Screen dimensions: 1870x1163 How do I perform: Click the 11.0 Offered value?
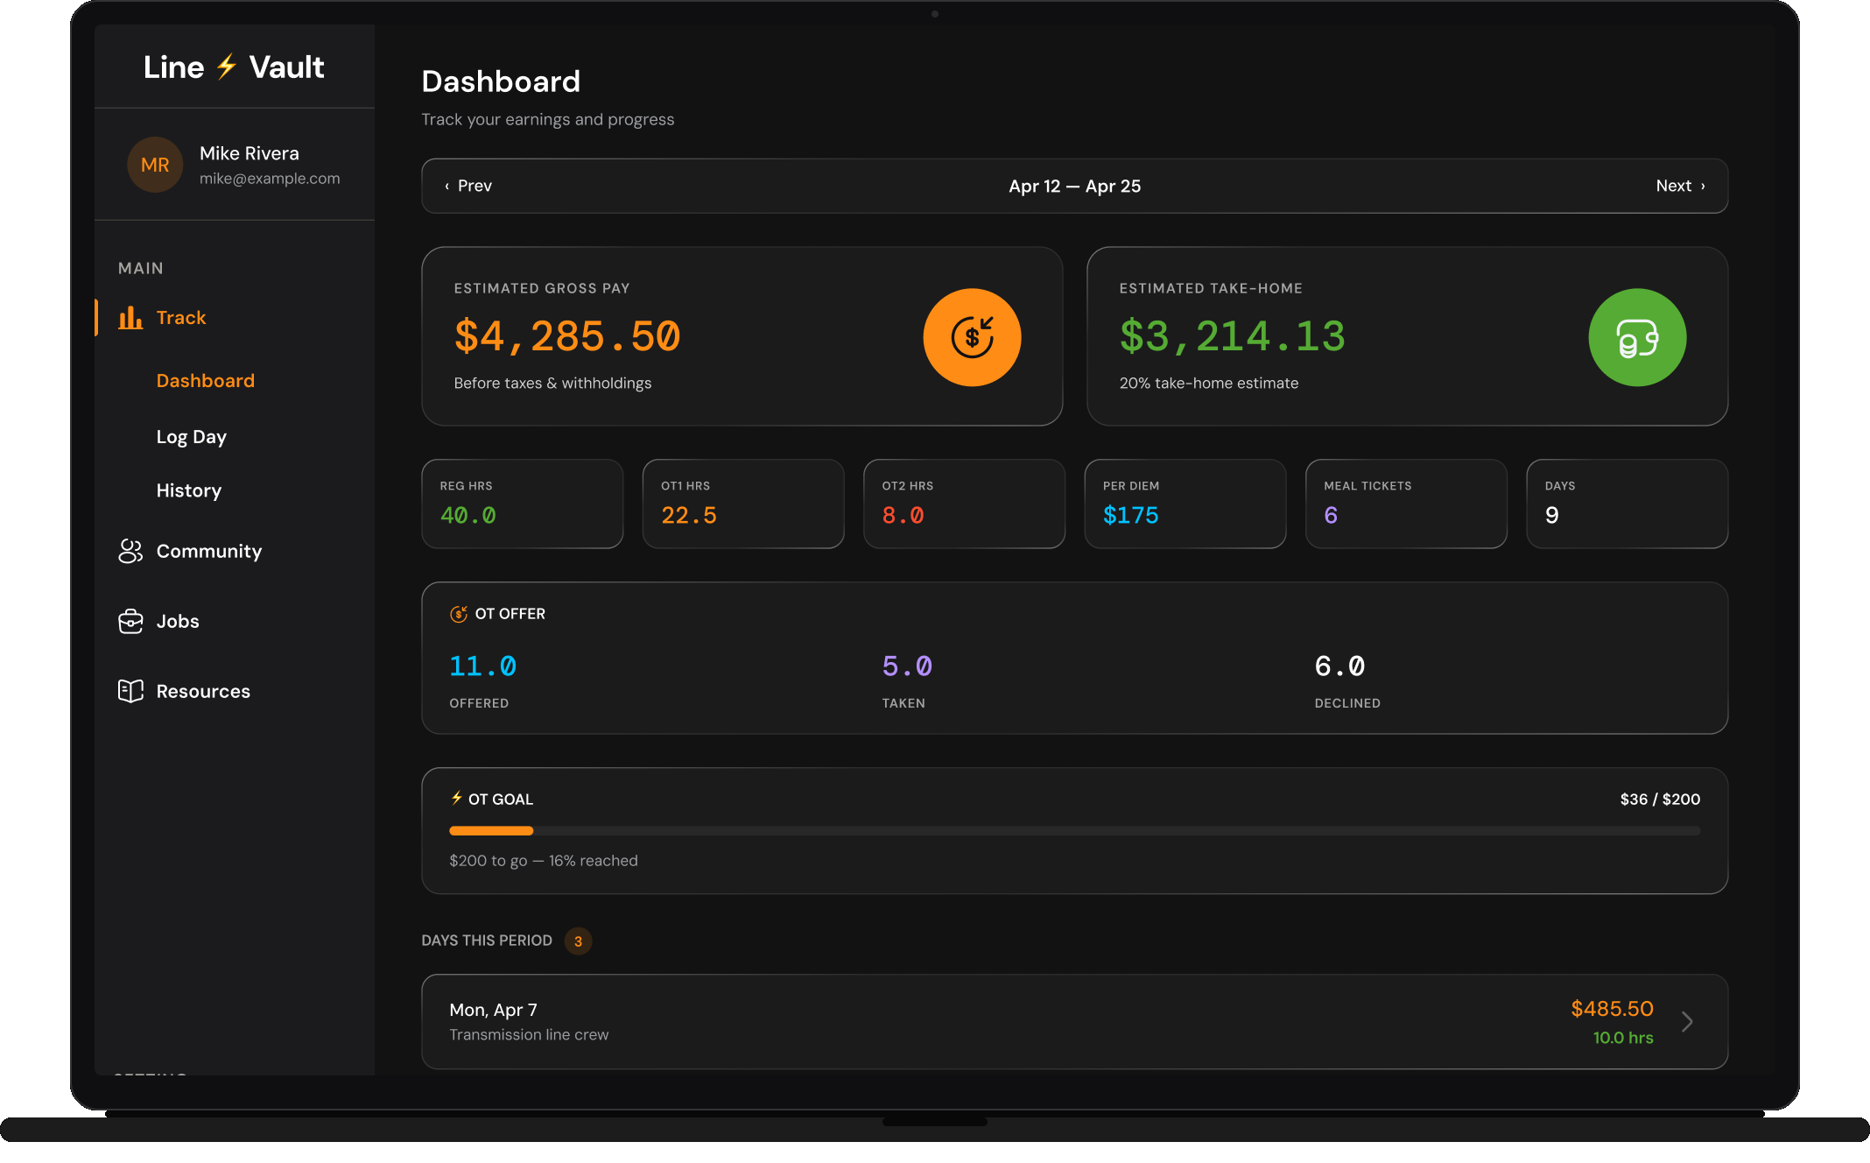tap(483, 666)
